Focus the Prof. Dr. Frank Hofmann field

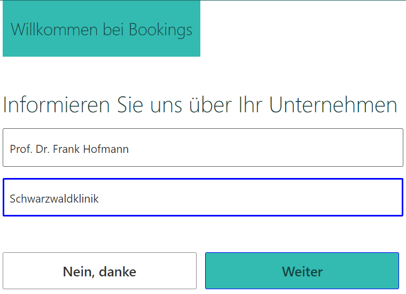click(203, 148)
